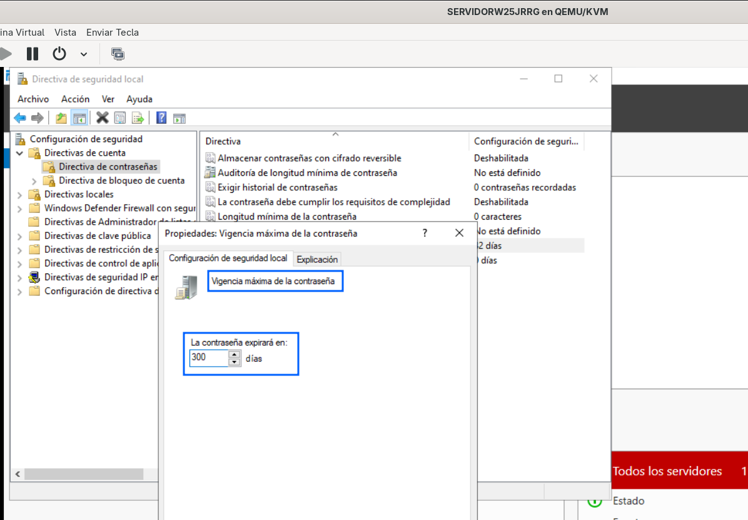Expand the Directivas de seguridad IP node
748x520 pixels.
(x=19, y=278)
